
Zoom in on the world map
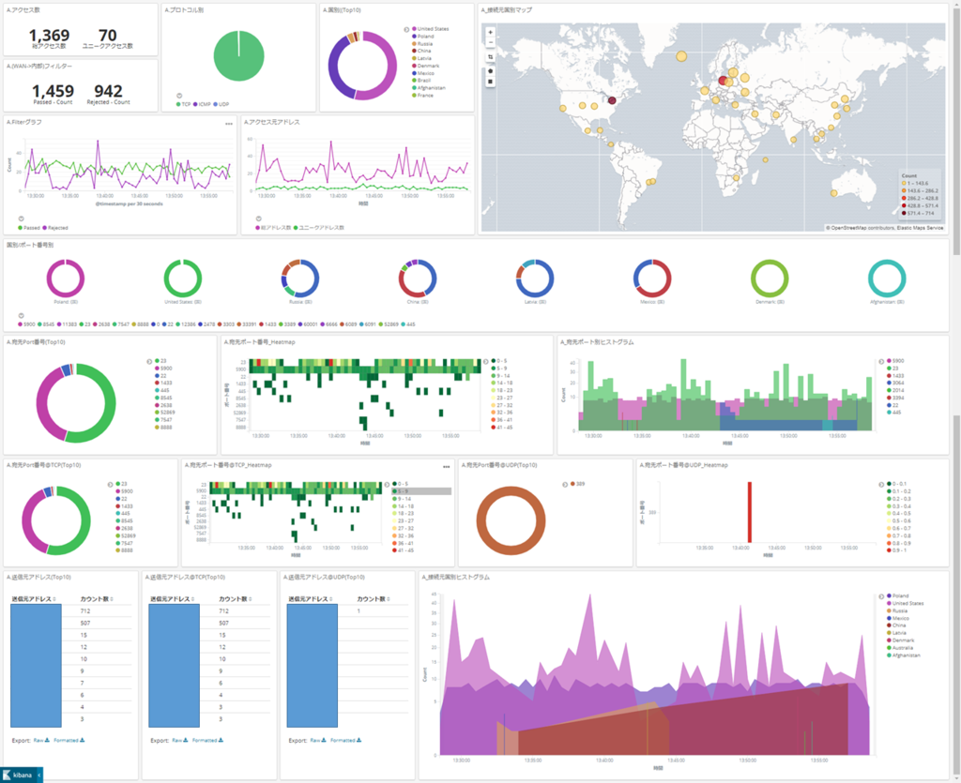coord(490,32)
